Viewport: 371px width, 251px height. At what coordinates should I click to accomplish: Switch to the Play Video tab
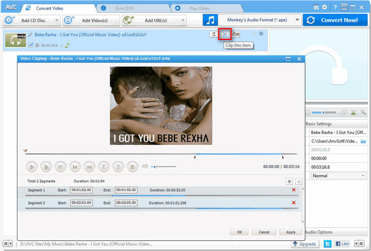[x=206, y=8]
